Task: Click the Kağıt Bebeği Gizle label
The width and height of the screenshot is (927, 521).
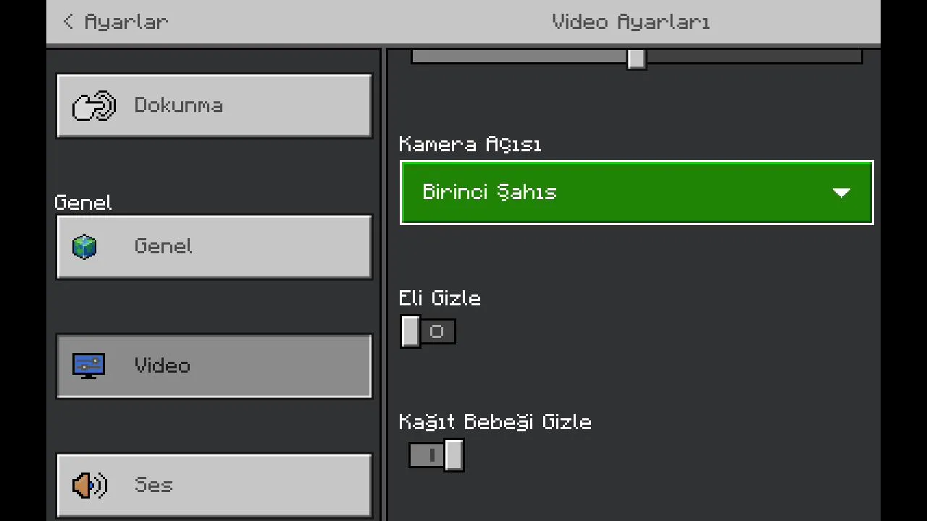Action: [x=495, y=422]
